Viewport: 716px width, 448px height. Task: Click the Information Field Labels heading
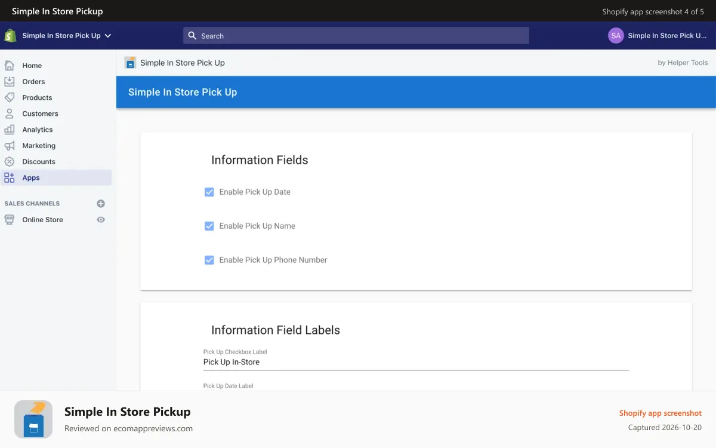[276, 330]
